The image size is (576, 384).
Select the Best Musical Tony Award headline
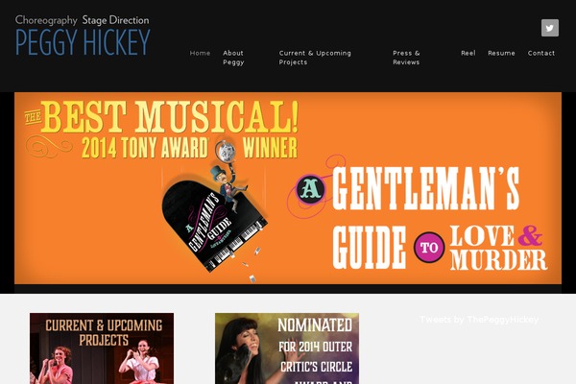[x=161, y=129]
